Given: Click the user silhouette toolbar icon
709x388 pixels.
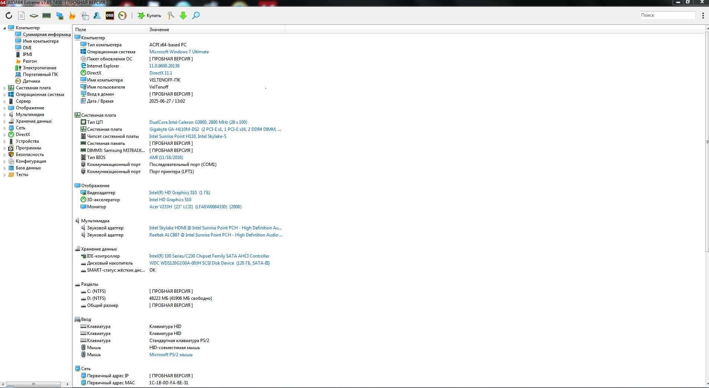Looking at the screenshot, I should 97,16.
